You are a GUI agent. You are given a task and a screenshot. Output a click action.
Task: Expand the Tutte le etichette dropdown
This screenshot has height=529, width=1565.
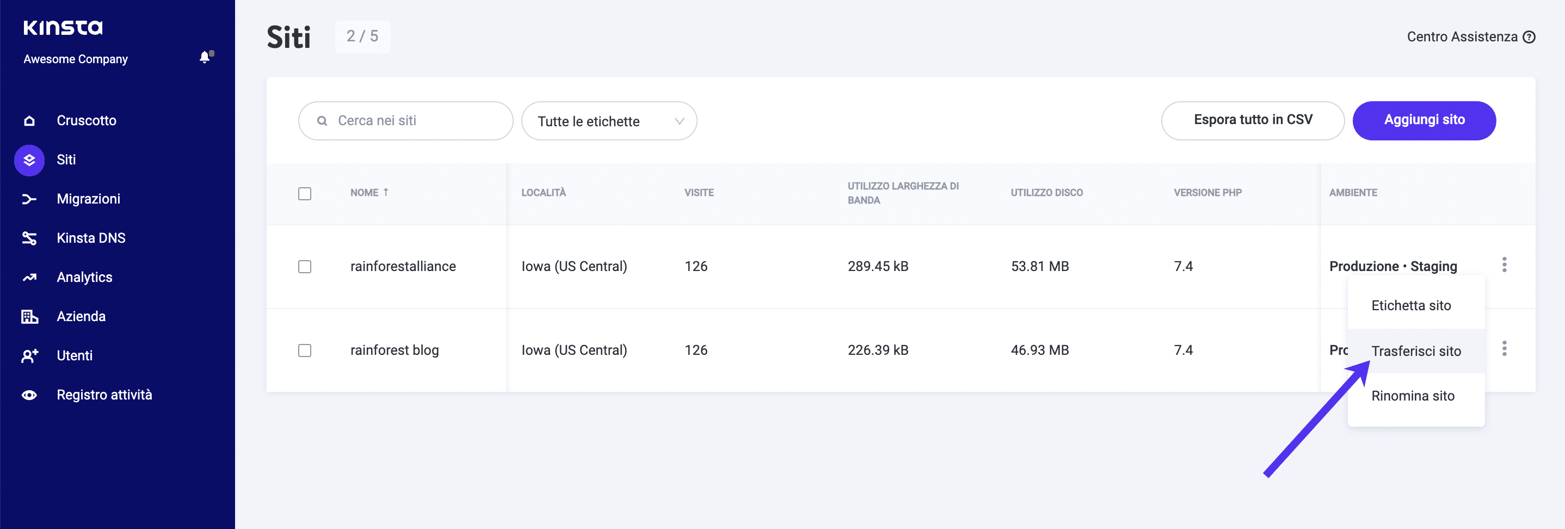point(609,121)
